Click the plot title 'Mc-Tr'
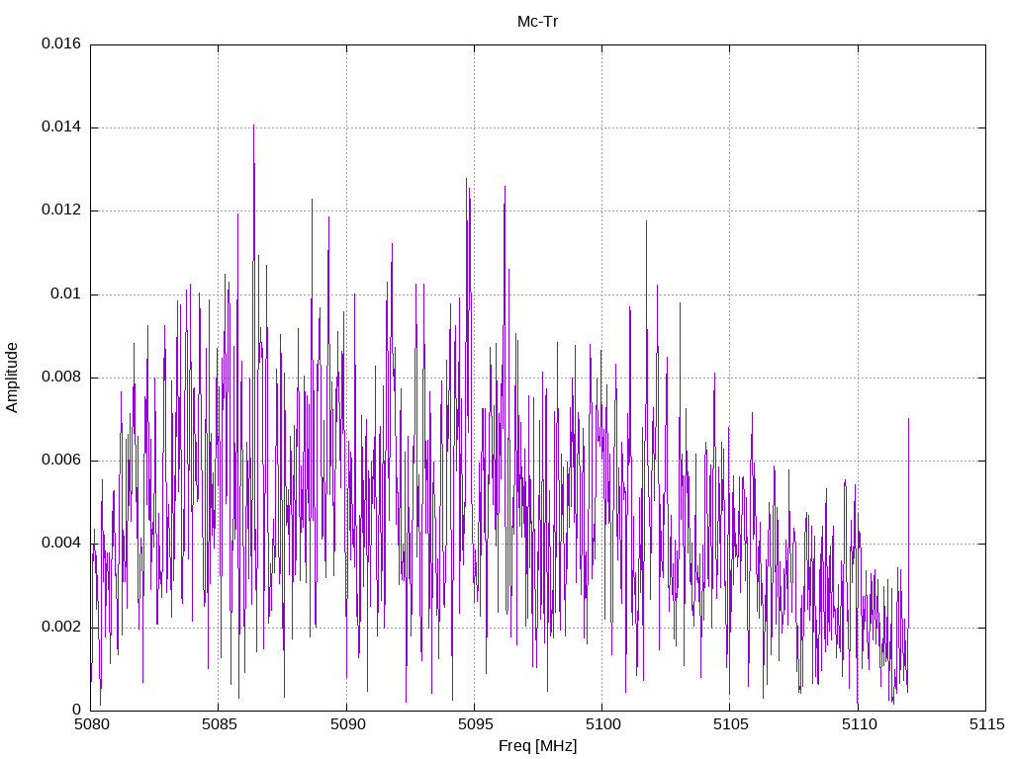The image size is (1013, 759). click(537, 22)
